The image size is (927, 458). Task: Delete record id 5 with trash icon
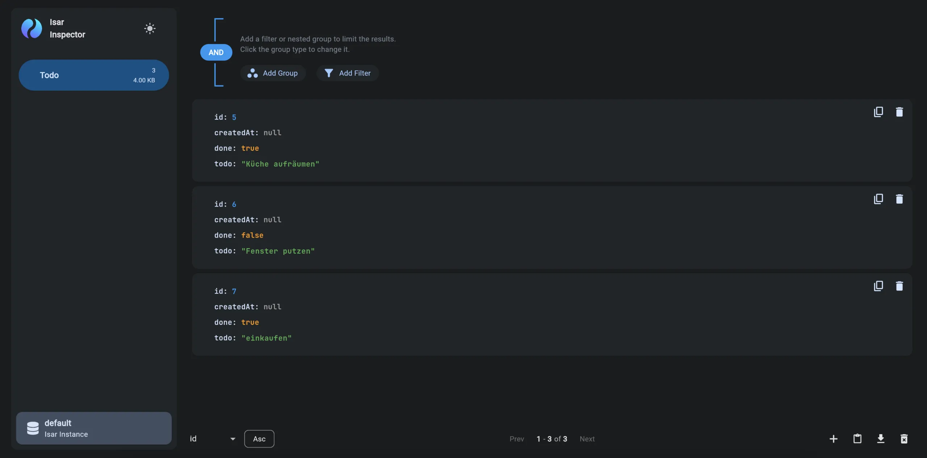[x=900, y=112]
